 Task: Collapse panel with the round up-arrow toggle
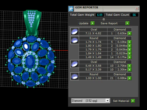click(104, 19)
